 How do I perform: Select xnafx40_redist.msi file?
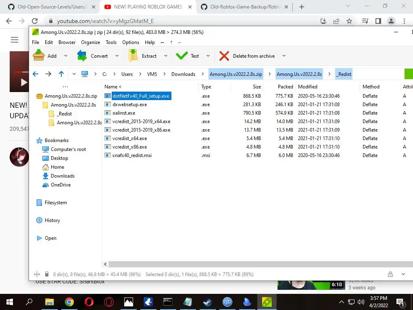132,155
